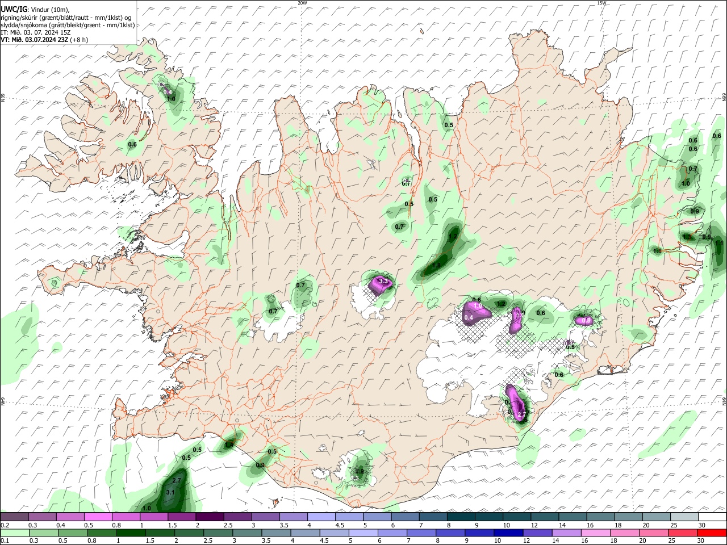Click the periwinkle 4.5 swatch in upper legend row

[349, 517]
